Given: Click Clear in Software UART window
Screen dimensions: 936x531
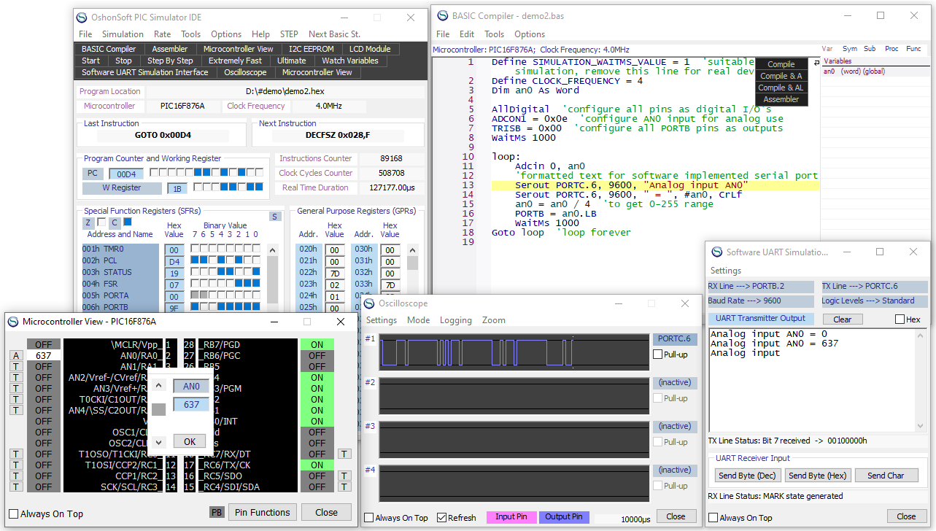Looking at the screenshot, I should click(843, 319).
